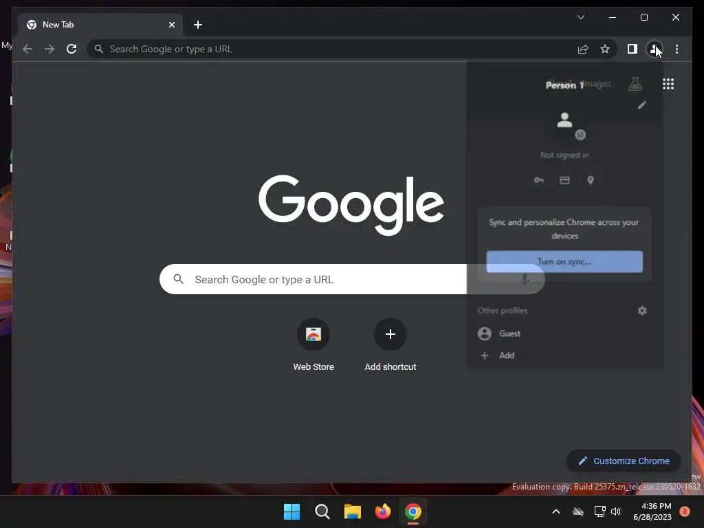
Task: Edit profile with the pencil icon
Action: [x=642, y=105]
